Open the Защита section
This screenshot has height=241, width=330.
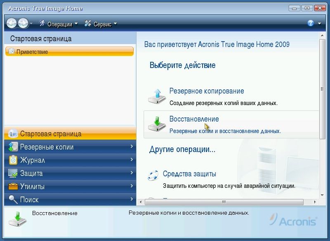coord(70,173)
